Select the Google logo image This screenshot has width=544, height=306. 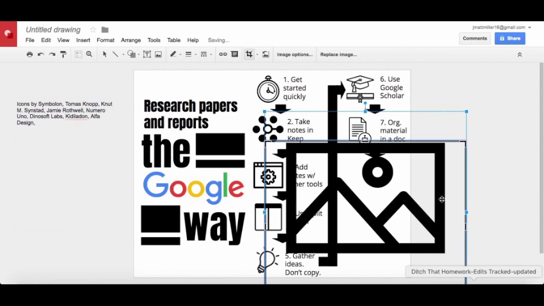point(193,187)
